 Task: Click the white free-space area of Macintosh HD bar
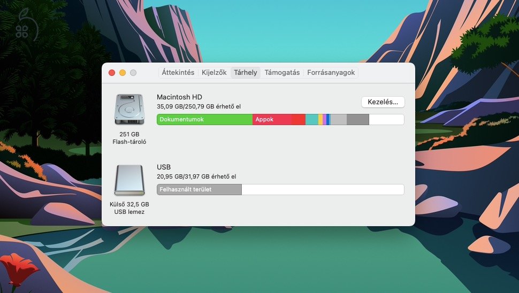387,119
